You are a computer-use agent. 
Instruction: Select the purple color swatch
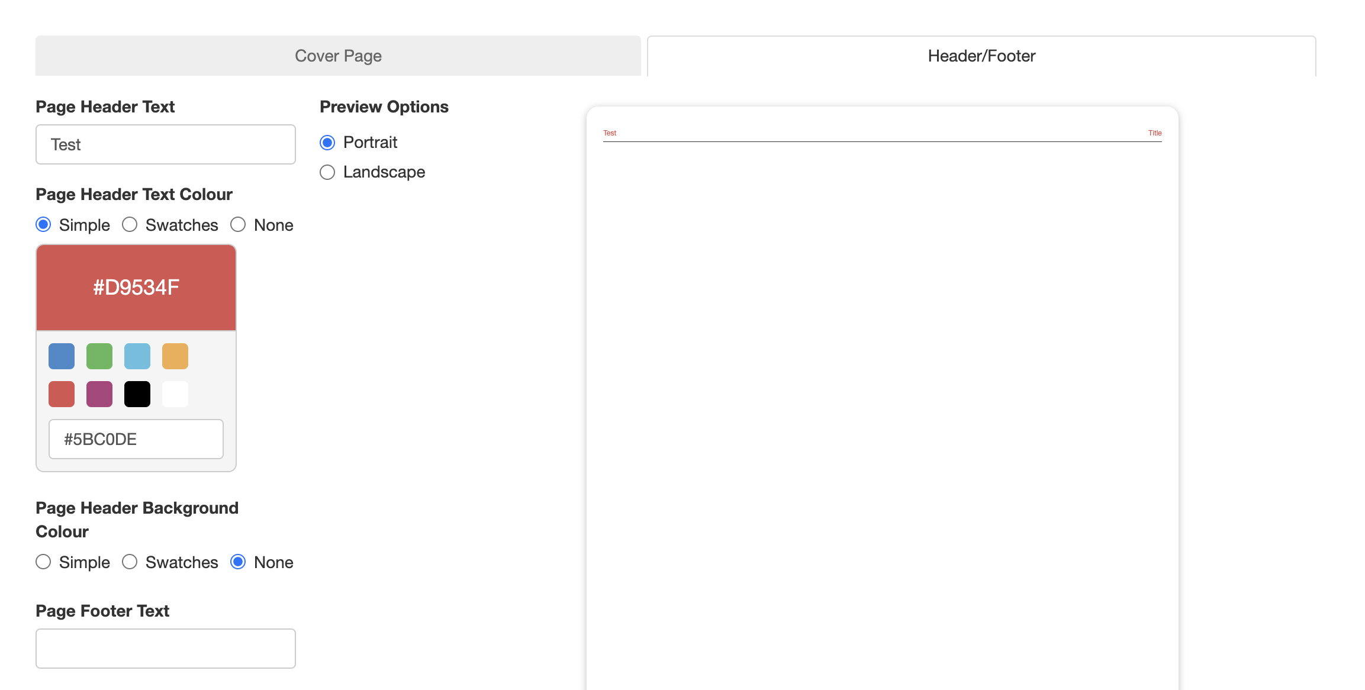[99, 394]
